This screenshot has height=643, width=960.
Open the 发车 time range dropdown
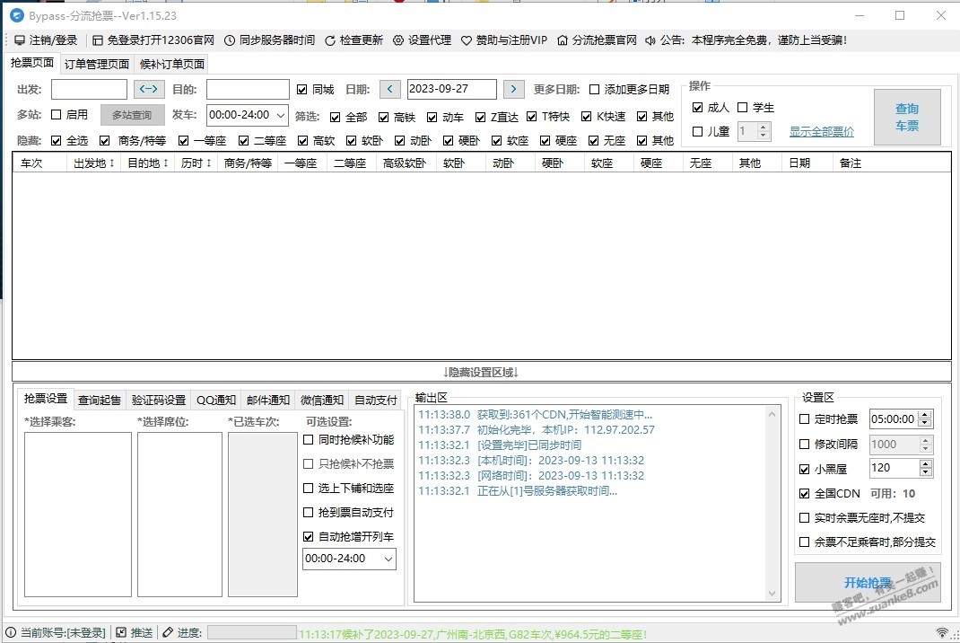click(281, 115)
